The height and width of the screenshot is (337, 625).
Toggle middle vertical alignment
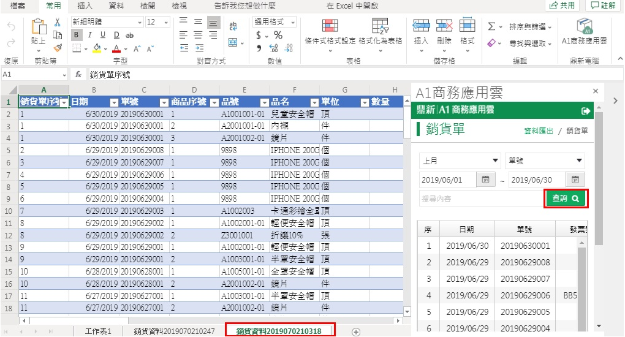coord(199,22)
